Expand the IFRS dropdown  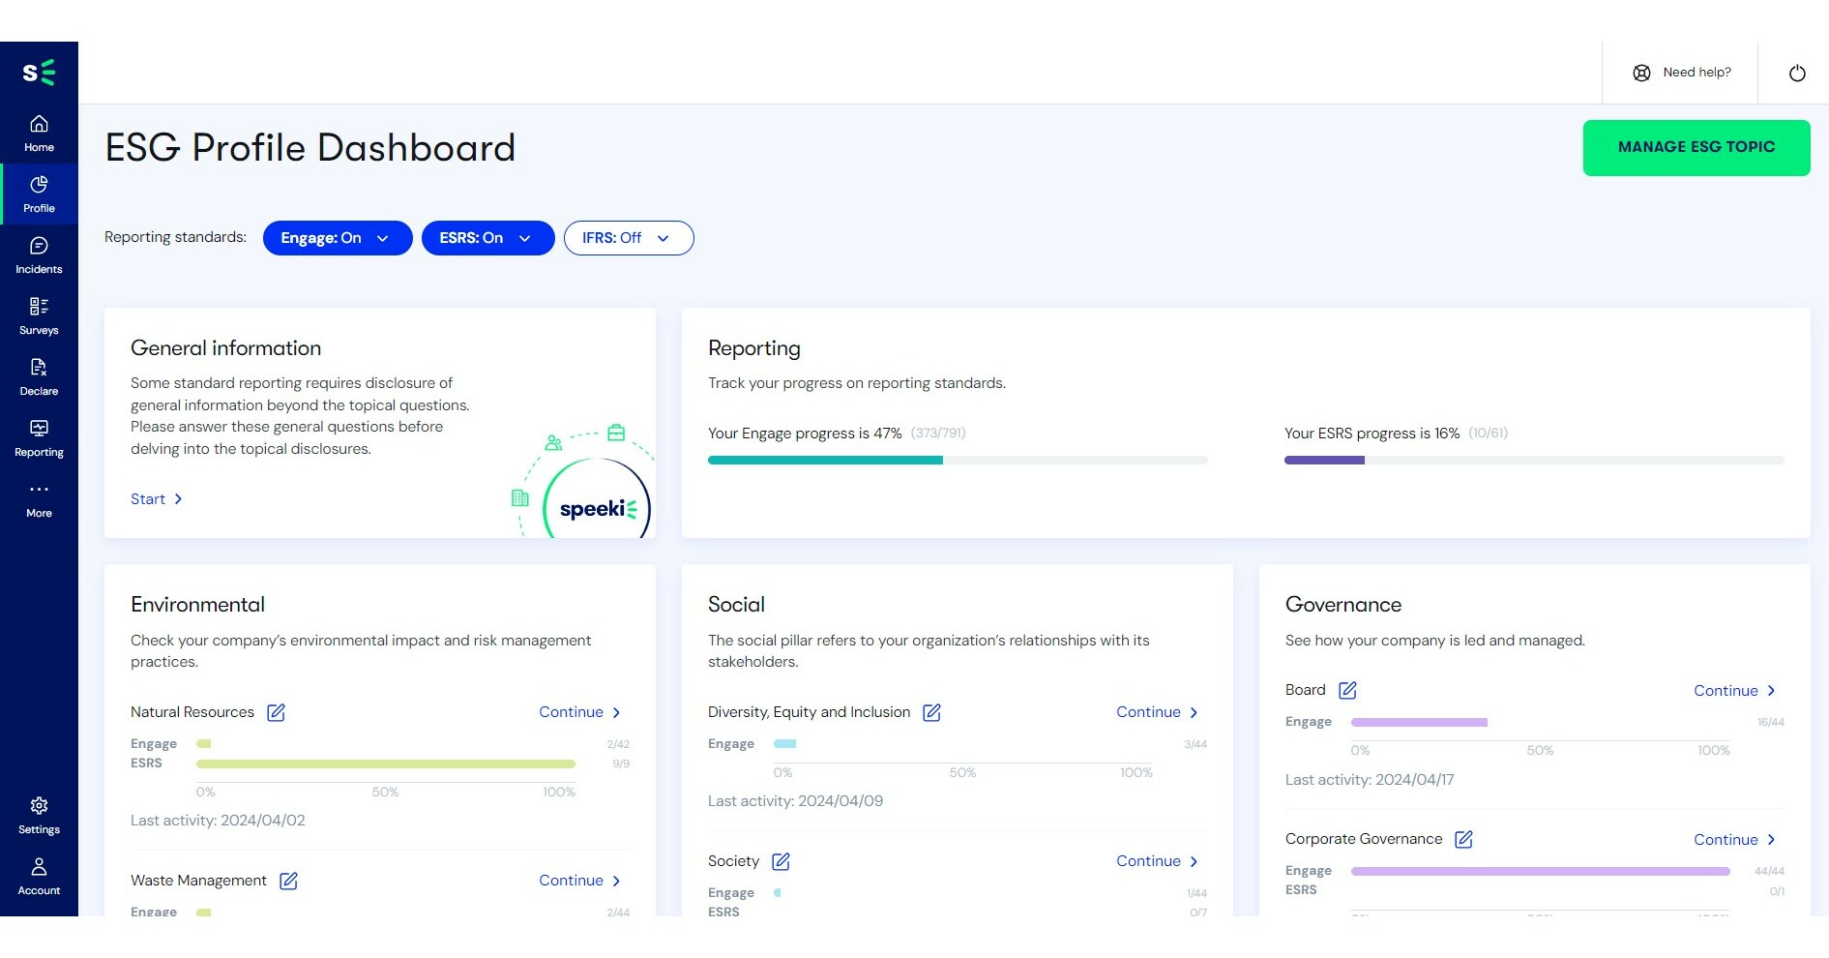tap(663, 237)
